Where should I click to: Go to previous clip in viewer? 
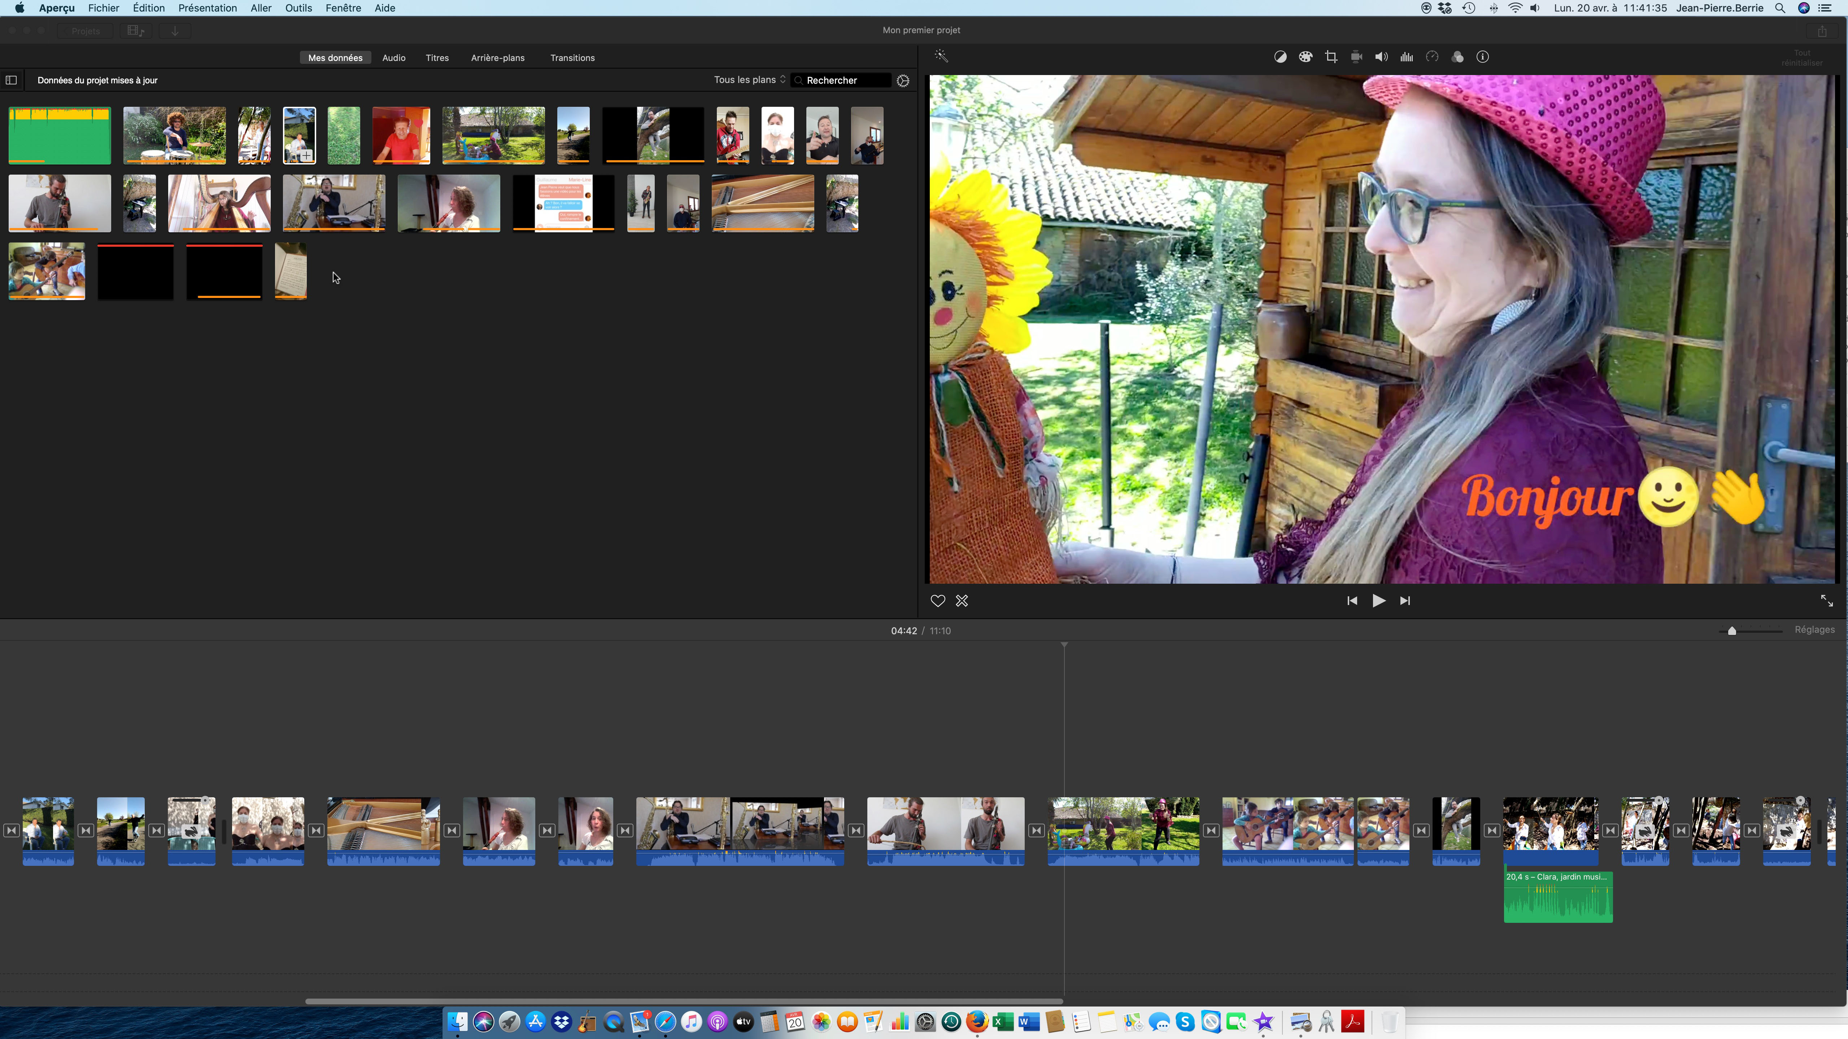(1352, 601)
